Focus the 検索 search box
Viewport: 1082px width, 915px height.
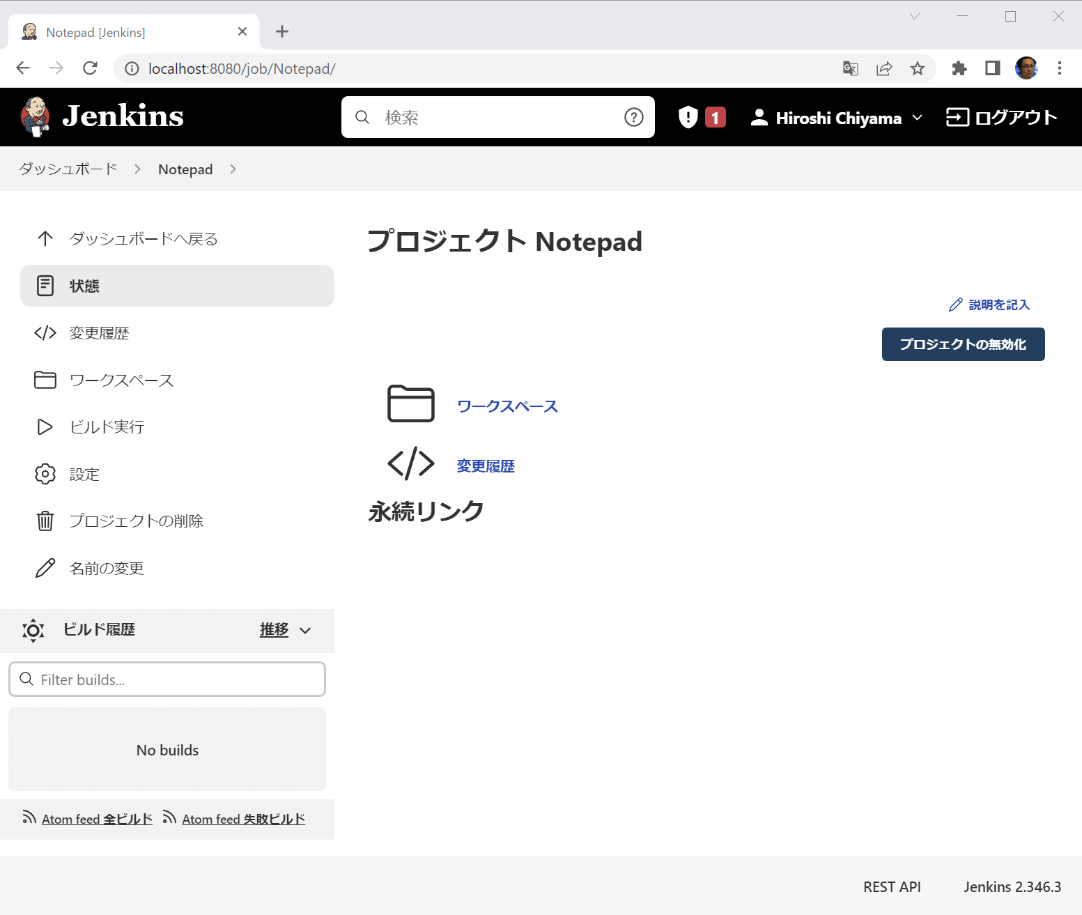pyautogui.click(x=498, y=117)
